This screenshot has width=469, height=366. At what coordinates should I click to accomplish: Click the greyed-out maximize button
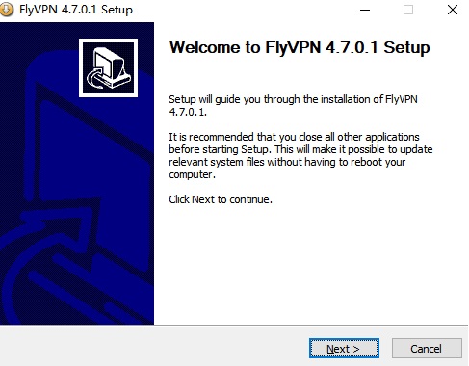[x=408, y=10]
